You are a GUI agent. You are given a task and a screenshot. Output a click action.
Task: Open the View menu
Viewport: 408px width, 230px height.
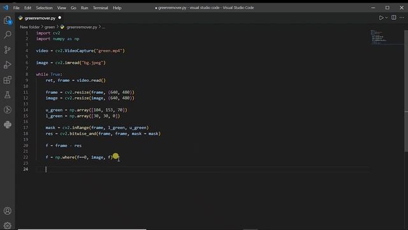(62, 8)
